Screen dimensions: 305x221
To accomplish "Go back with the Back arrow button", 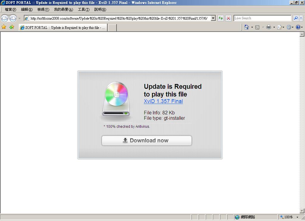I will pyautogui.click(x=5, y=18).
